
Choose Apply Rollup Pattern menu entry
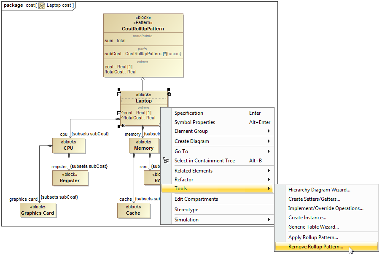313,237
